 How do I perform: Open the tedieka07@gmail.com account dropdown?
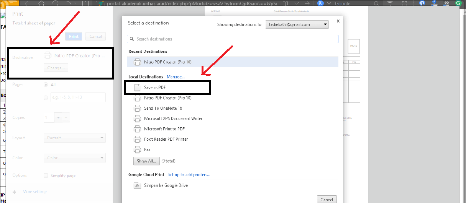pos(297,24)
